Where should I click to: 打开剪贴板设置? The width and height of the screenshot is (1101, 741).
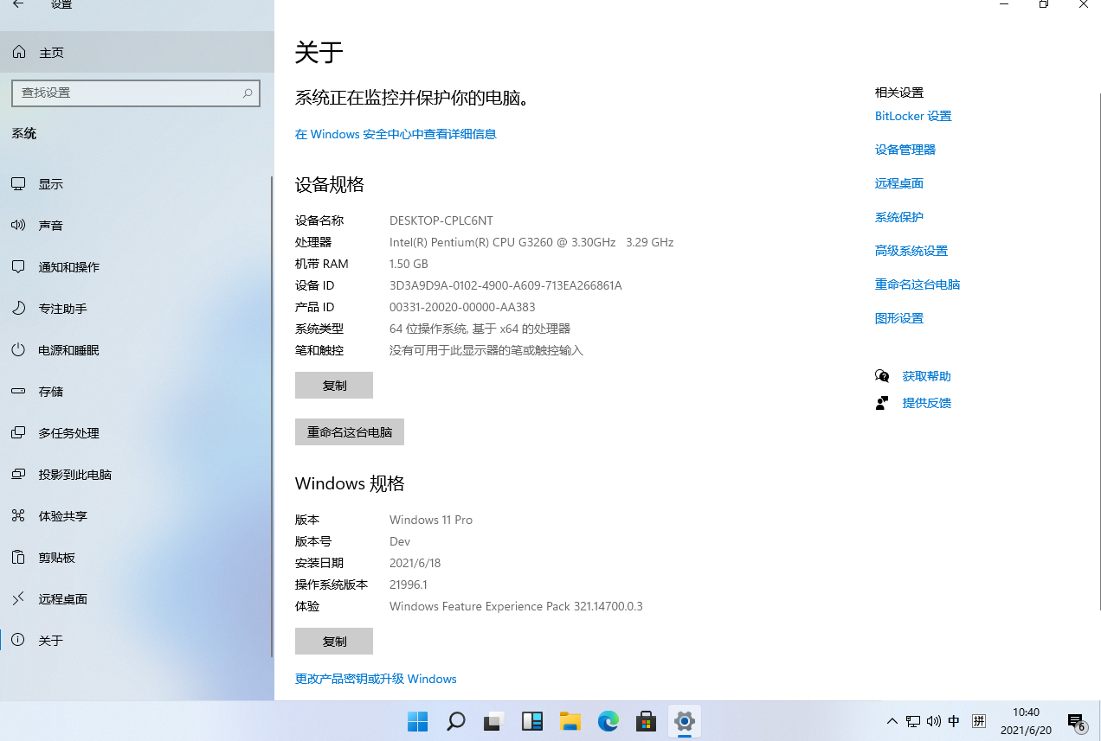[54, 557]
